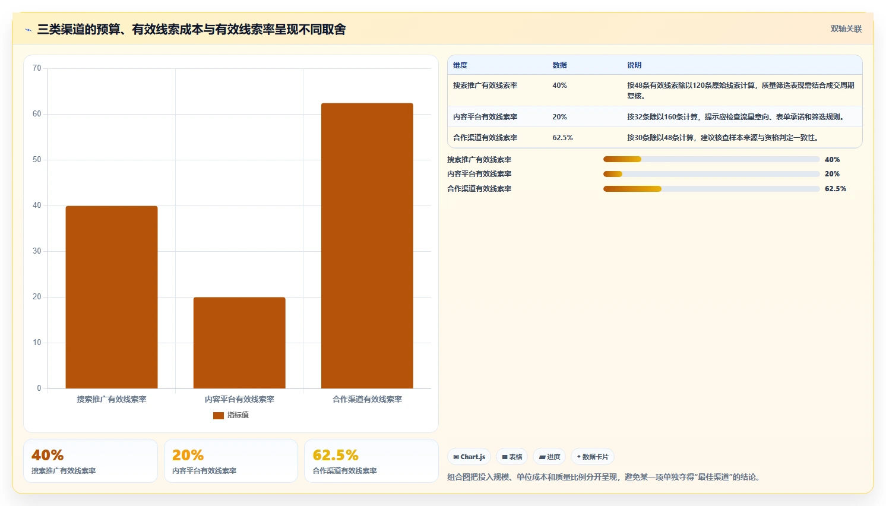The height and width of the screenshot is (506, 886).
Task: Click the 内容平台有效线索率 progress bar
Action: pyautogui.click(x=711, y=174)
